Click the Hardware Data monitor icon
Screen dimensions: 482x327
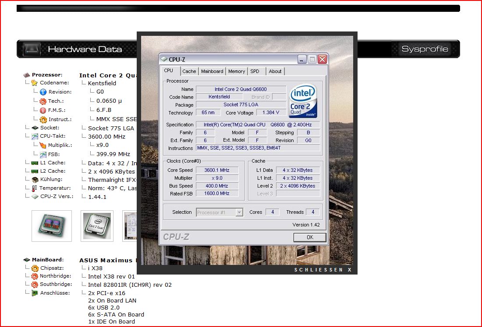pyautogui.click(x=32, y=49)
